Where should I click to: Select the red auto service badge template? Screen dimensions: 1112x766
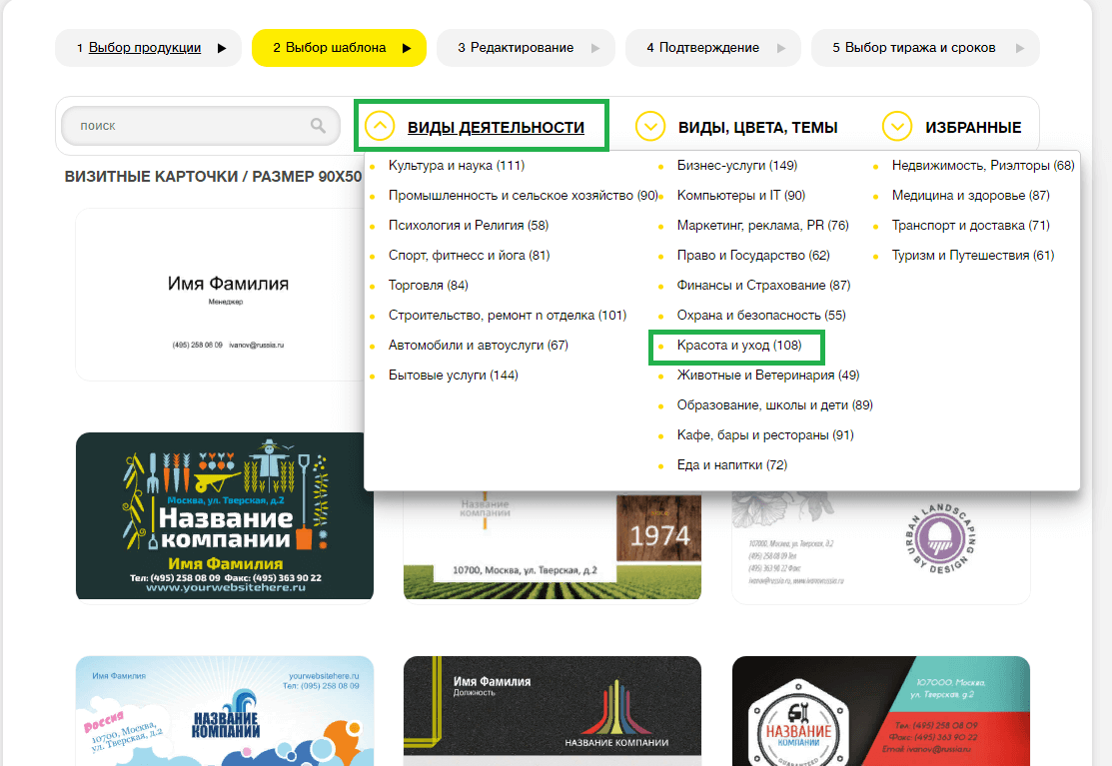point(880,711)
